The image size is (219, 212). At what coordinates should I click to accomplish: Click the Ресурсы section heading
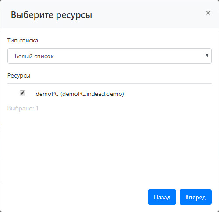(x=19, y=76)
